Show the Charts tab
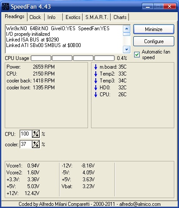 point(120,17)
